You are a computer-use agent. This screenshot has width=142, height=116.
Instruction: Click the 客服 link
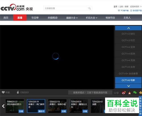(x=127, y=7)
